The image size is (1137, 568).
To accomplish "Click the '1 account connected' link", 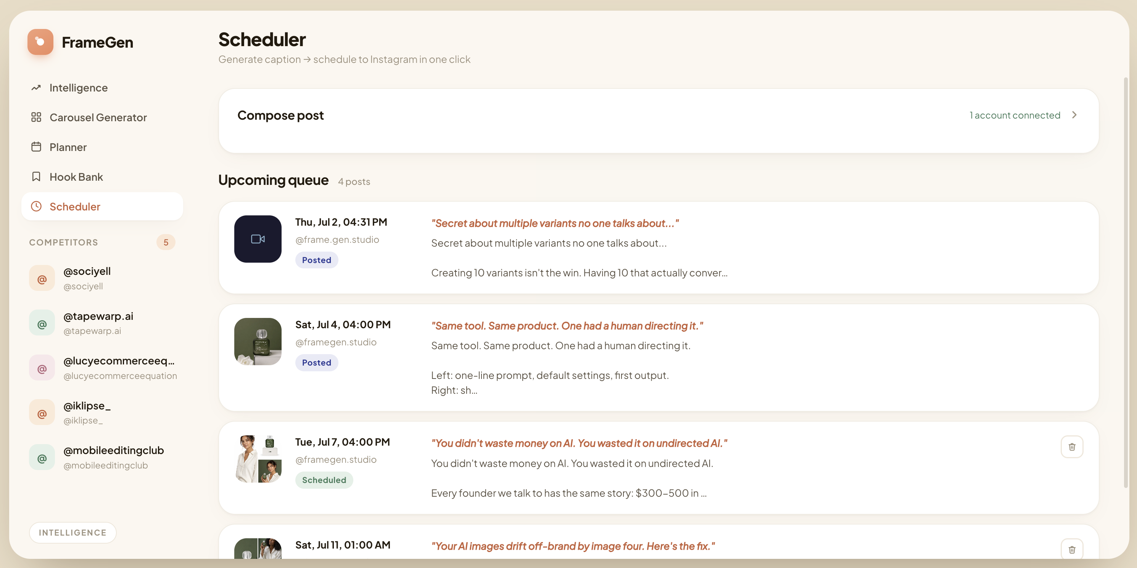I will click(x=1015, y=115).
